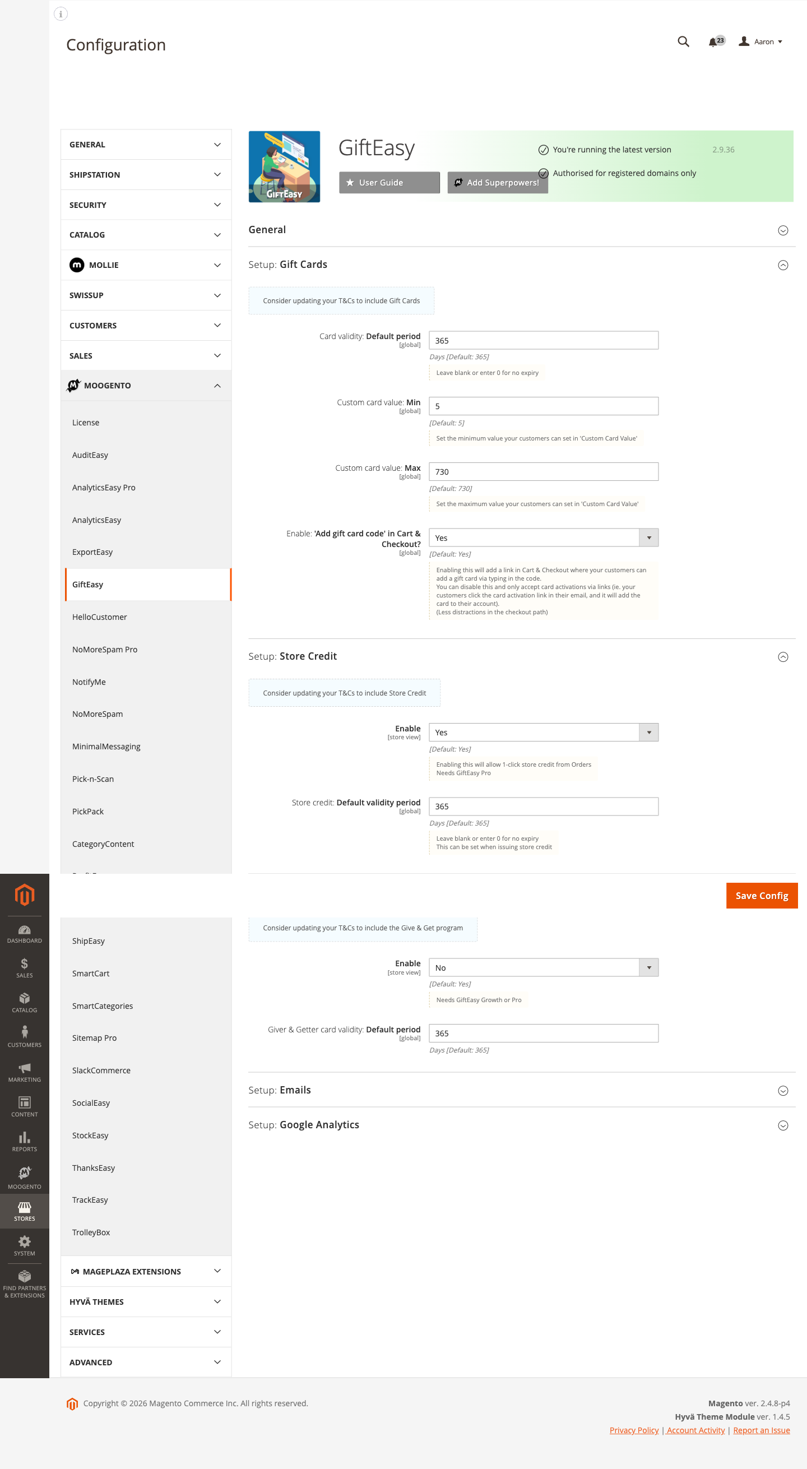Open Report an Issue link
The width and height of the screenshot is (807, 1469).
pyautogui.click(x=761, y=1430)
